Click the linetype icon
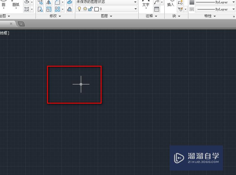Screen dimensions: 236x175 pyautogui.click(x=192, y=9)
